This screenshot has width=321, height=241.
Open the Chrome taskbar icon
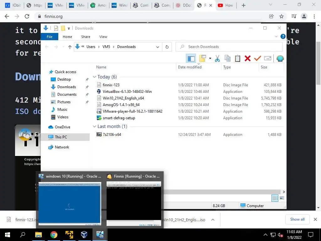point(54,235)
